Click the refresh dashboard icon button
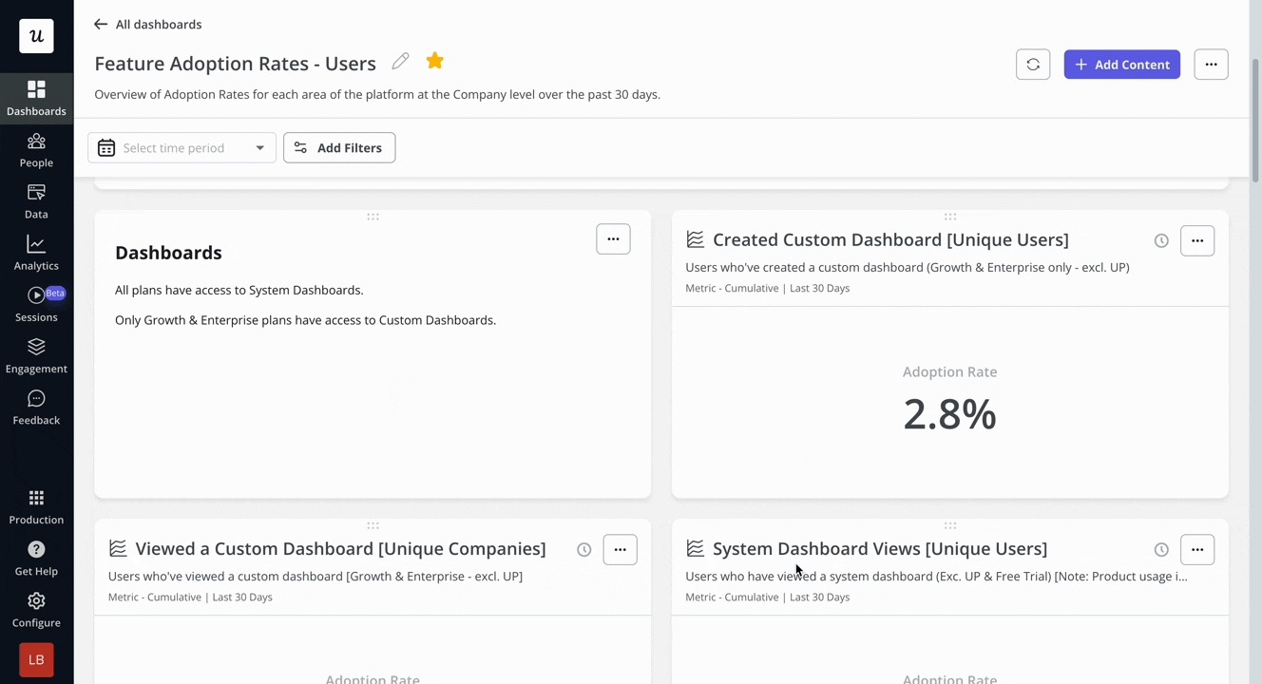Viewport: 1262px width, 684px height. (1033, 65)
